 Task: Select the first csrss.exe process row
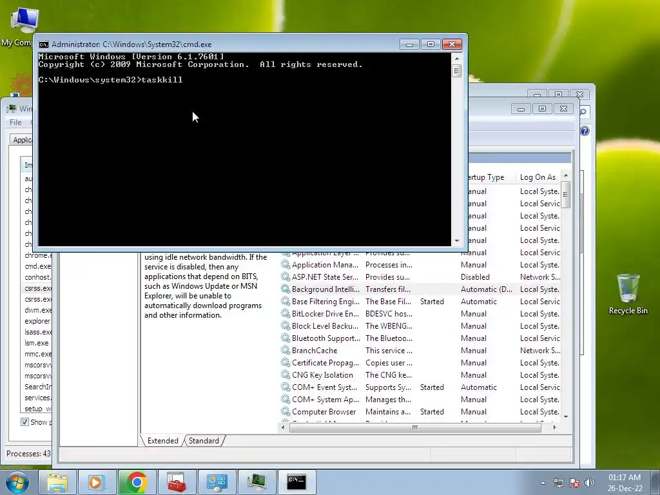point(38,288)
